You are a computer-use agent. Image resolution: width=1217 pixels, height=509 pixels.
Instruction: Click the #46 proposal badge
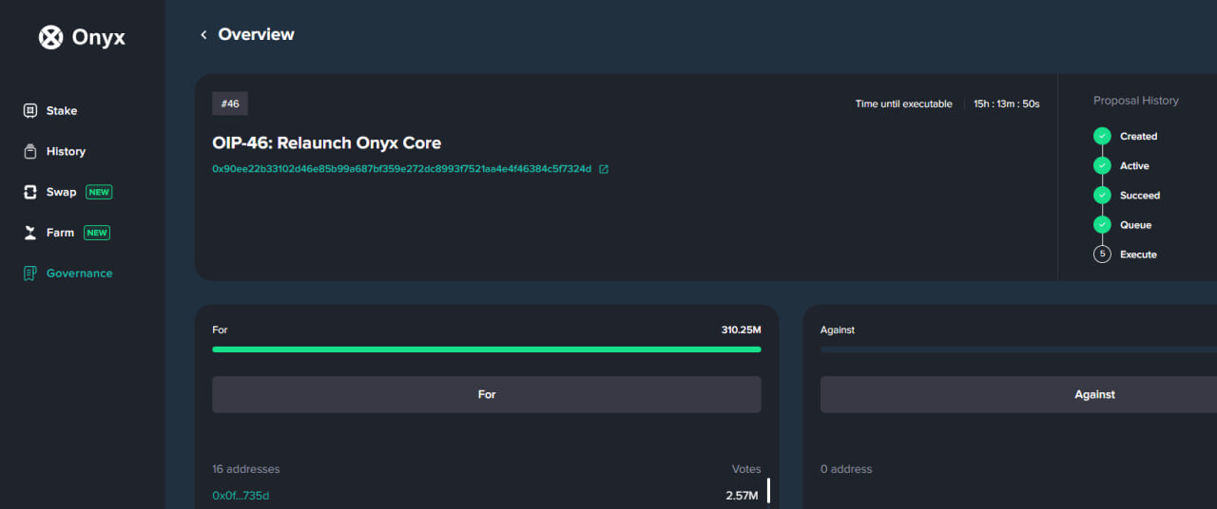coord(230,104)
